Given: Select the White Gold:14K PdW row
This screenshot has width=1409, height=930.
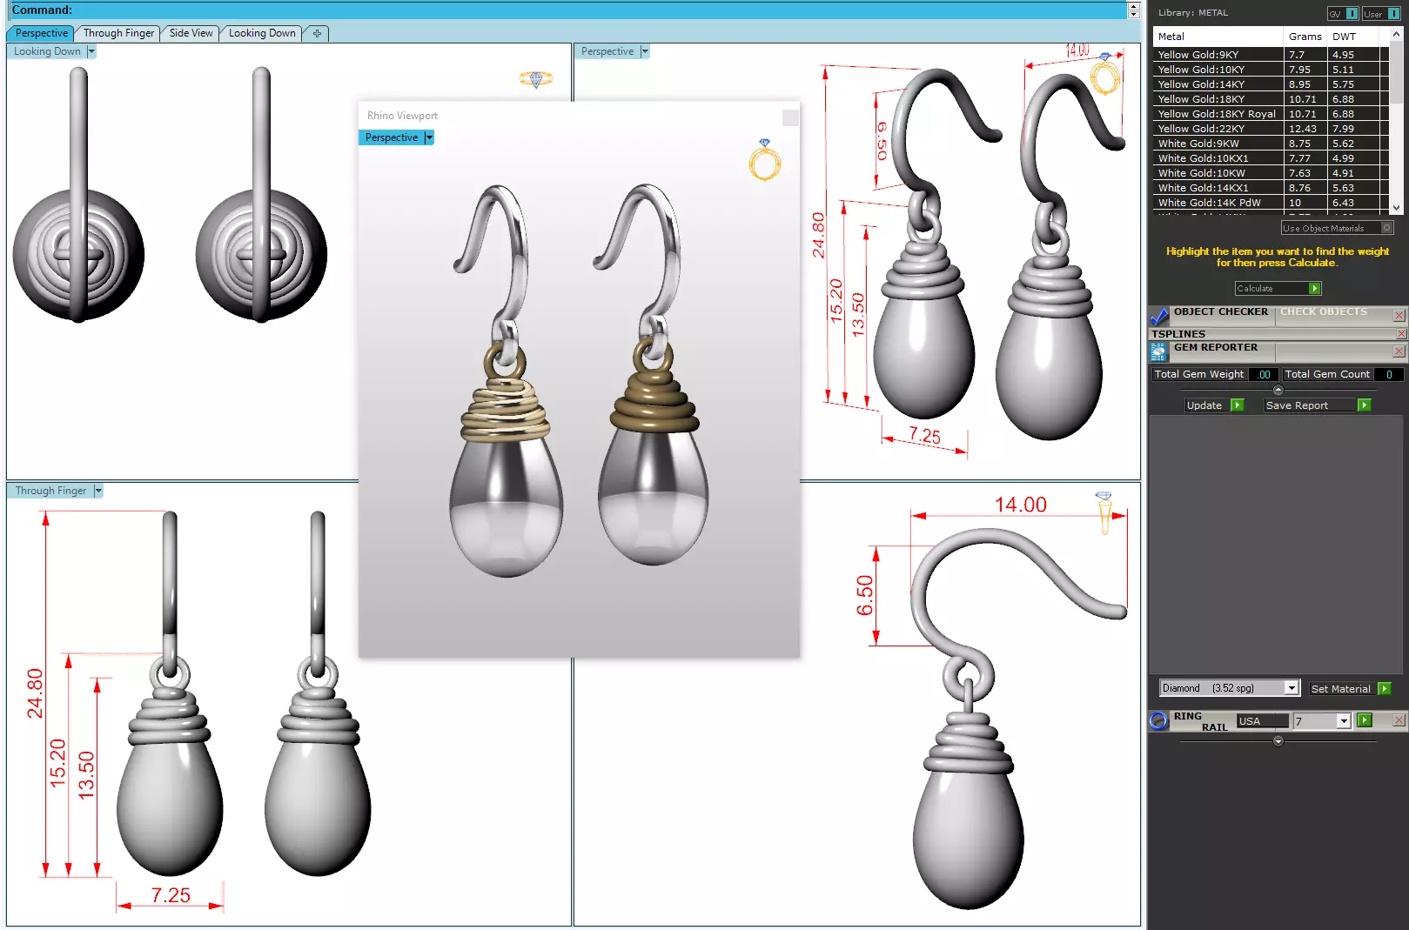Looking at the screenshot, I should click(x=1270, y=203).
